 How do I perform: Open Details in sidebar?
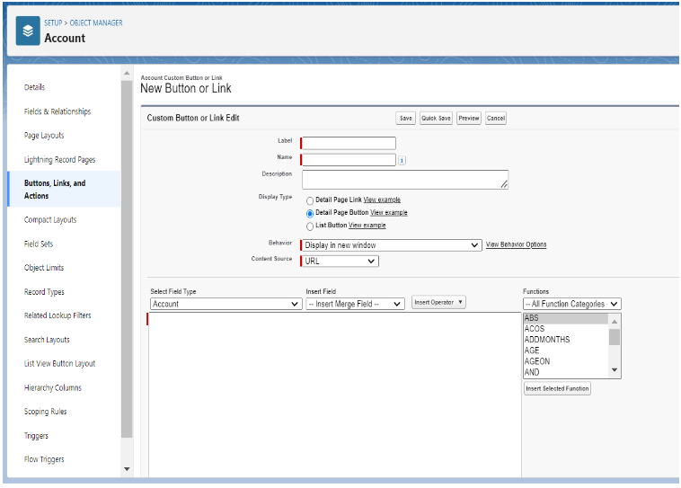point(34,87)
